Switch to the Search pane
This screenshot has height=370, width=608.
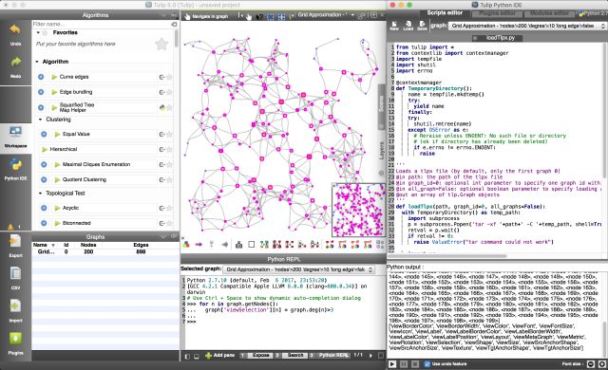[x=295, y=355]
